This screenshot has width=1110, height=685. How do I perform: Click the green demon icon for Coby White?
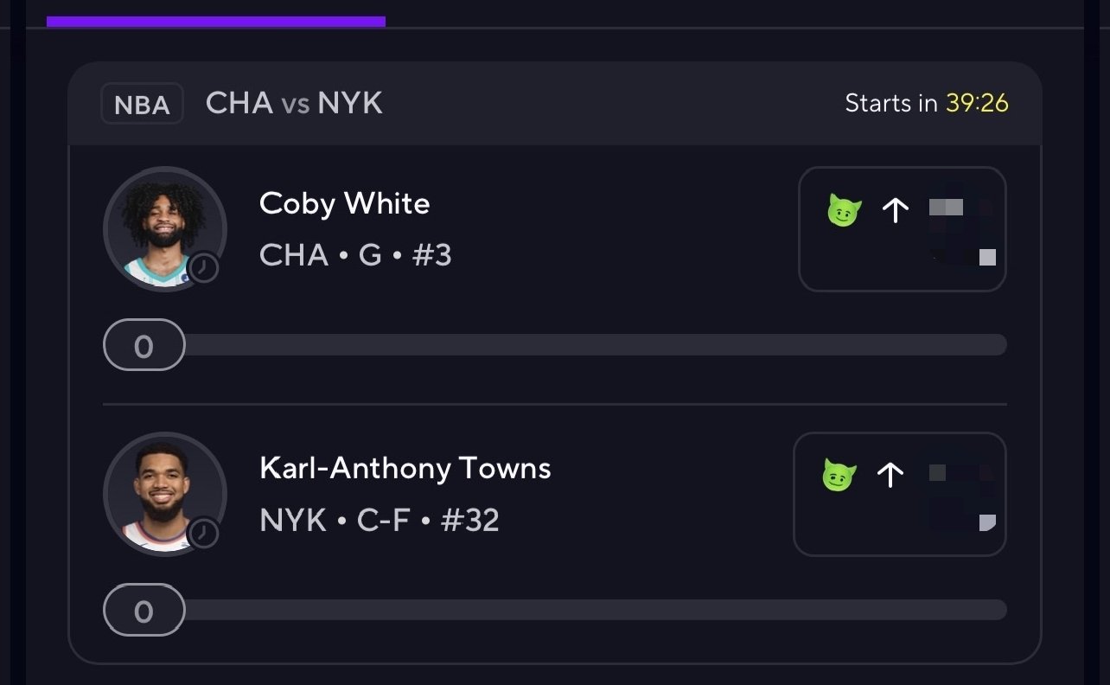pos(844,211)
